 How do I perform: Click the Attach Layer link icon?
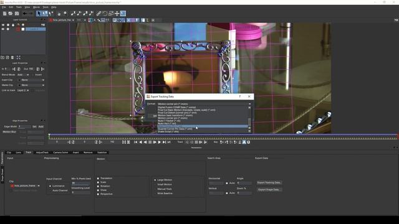[99, 14]
